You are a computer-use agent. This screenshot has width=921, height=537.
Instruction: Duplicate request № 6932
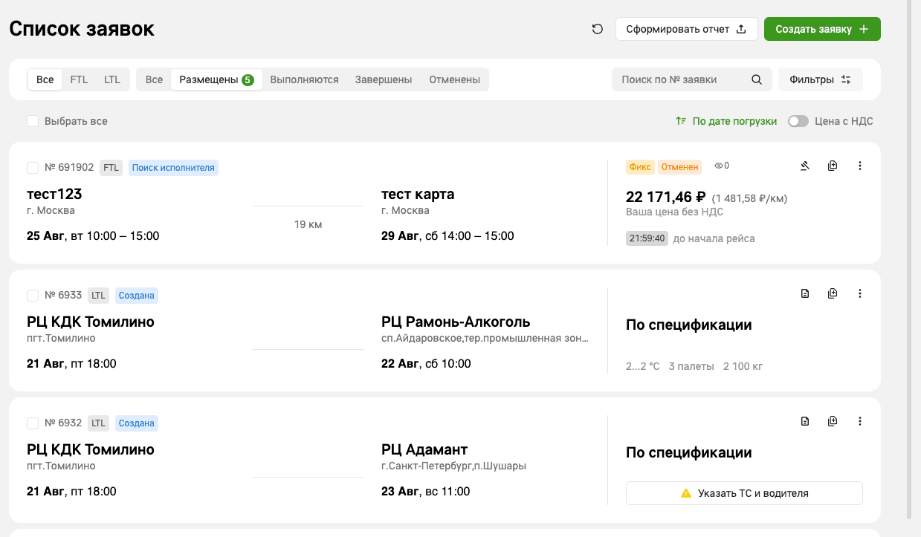(x=833, y=422)
